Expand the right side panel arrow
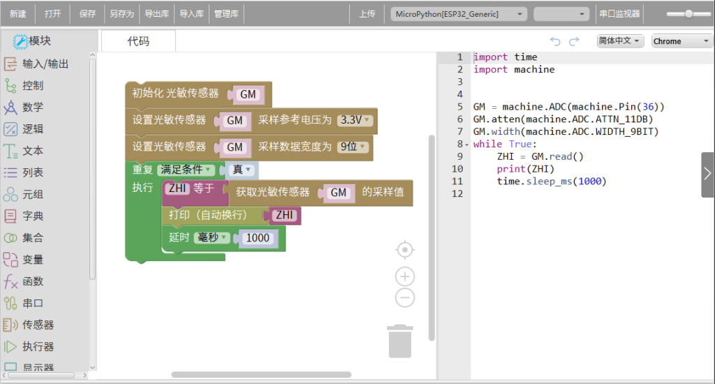The height and width of the screenshot is (384, 715). click(x=707, y=174)
